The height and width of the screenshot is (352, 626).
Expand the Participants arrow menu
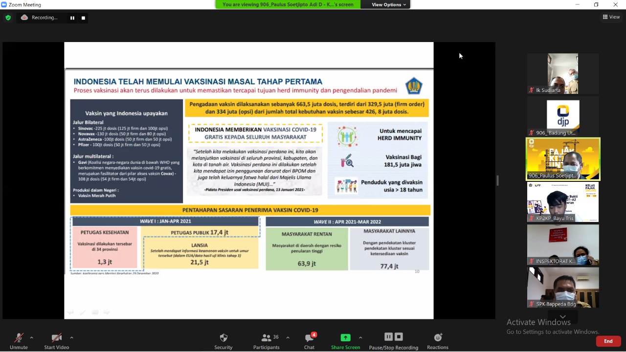coord(288,337)
